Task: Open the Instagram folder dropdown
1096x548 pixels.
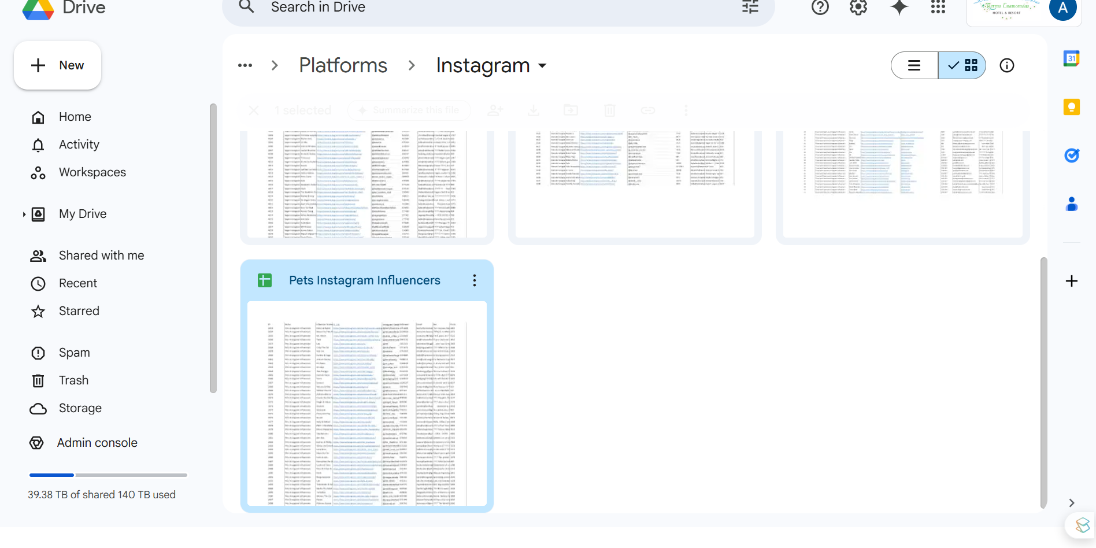Action: pyautogui.click(x=491, y=65)
